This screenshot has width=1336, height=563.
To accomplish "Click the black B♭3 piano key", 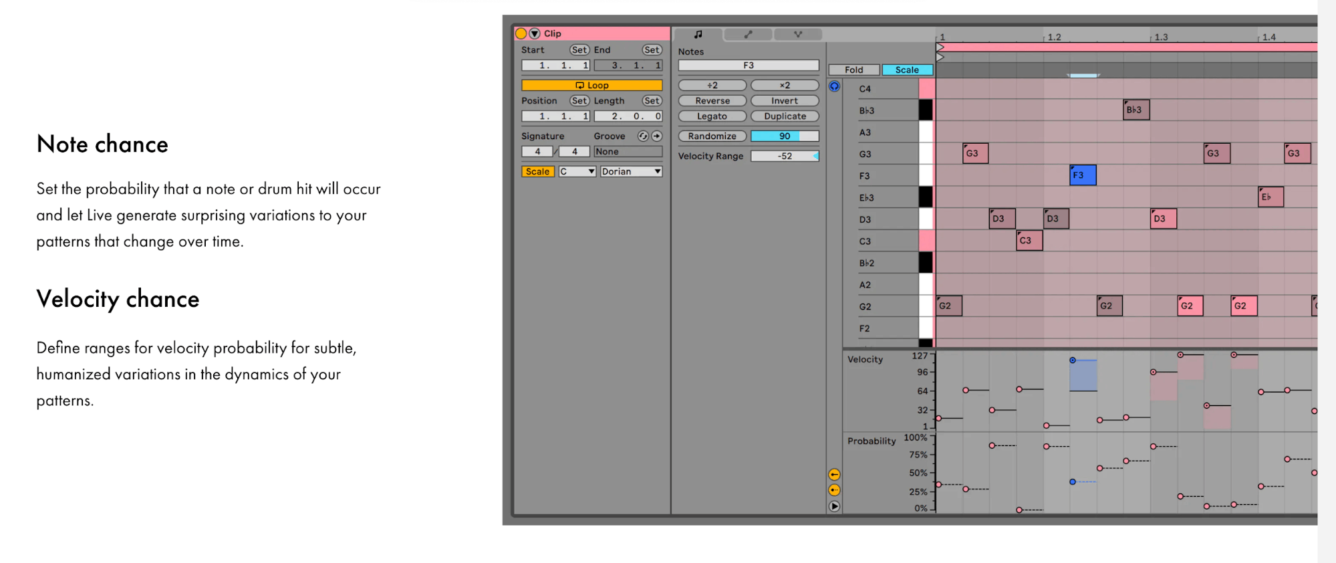I will (926, 110).
